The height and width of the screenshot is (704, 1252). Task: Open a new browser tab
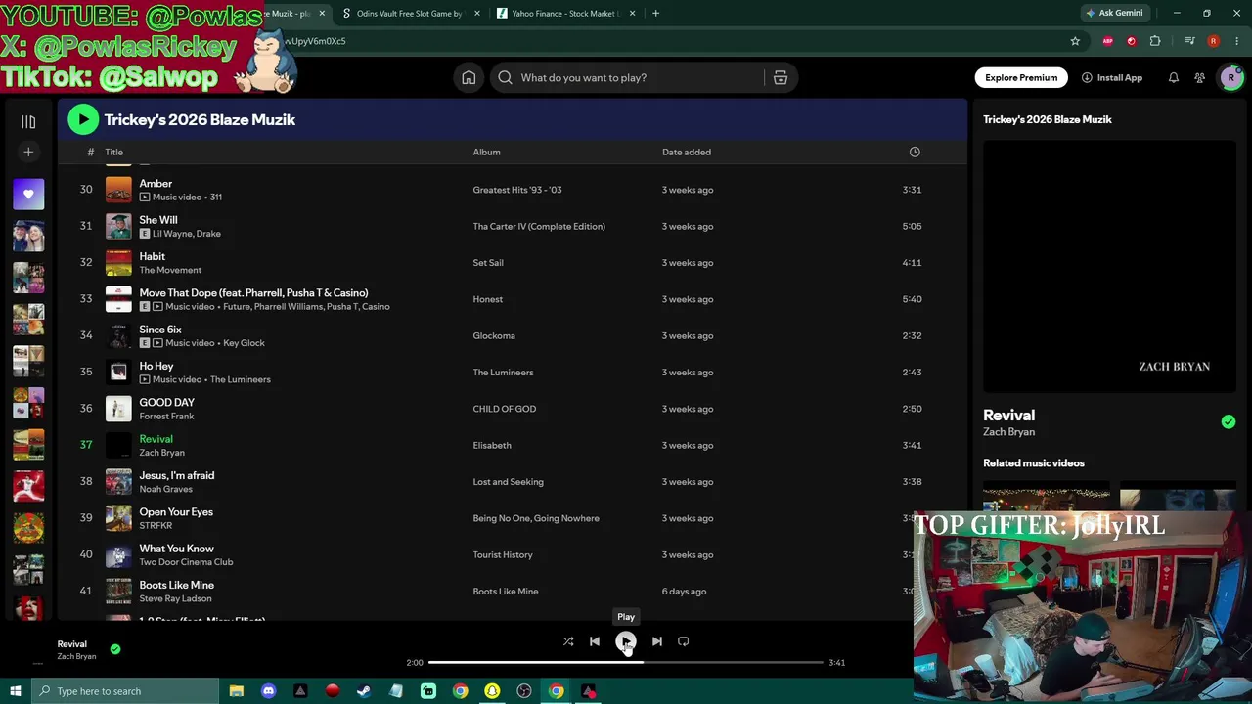click(655, 14)
